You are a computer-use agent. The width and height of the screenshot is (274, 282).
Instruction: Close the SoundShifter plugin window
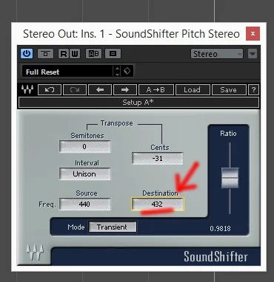click(253, 34)
